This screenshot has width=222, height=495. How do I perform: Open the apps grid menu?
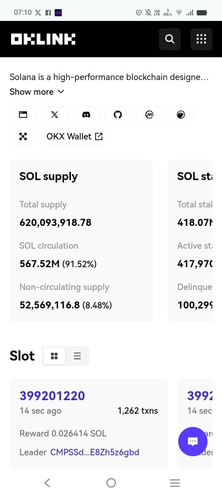pos(201,39)
